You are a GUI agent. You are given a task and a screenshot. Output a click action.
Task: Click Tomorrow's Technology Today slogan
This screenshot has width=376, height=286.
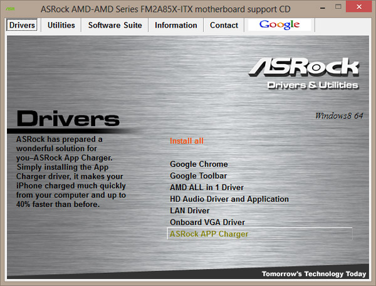tap(314, 274)
